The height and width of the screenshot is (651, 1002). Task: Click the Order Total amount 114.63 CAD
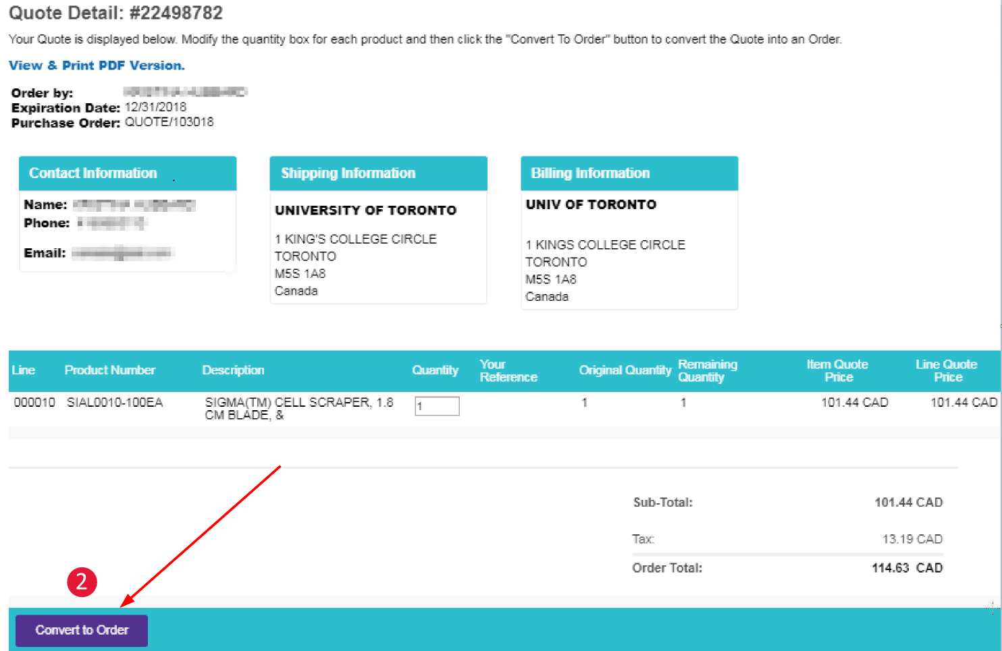pos(907,568)
